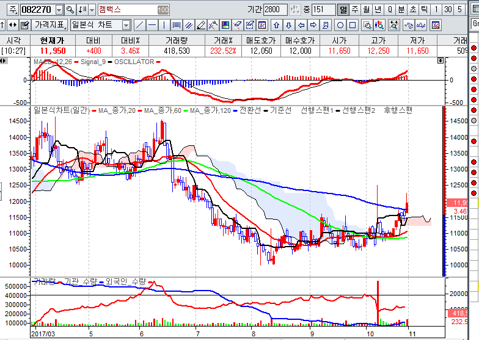Select the rectangle shape drawing tool
Viewport: 479px width, 340px height.
point(353,25)
